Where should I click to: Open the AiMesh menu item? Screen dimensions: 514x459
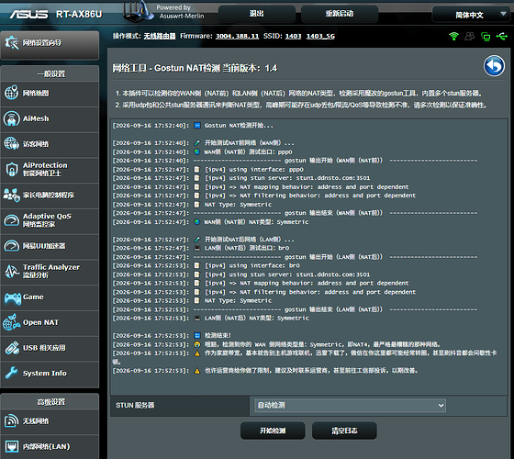point(50,118)
